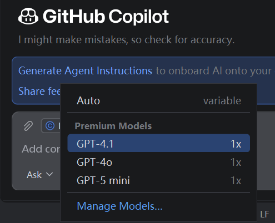Click the chevron arrow beside Ask

pos(49,174)
